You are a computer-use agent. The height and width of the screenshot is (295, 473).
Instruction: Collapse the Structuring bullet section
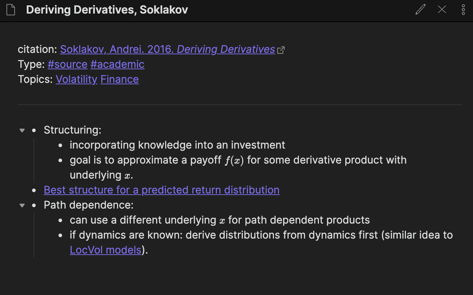point(22,130)
